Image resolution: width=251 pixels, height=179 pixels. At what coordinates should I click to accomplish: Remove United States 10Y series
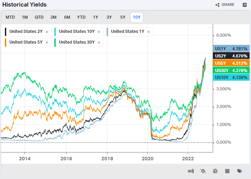pos(99,32)
